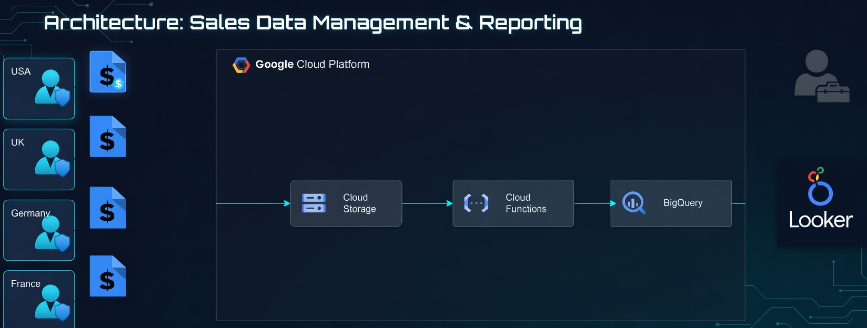Screen dimensions: 867x328
Task: Click the Architecture slide title heading
Action: pyautogui.click(x=313, y=23)
